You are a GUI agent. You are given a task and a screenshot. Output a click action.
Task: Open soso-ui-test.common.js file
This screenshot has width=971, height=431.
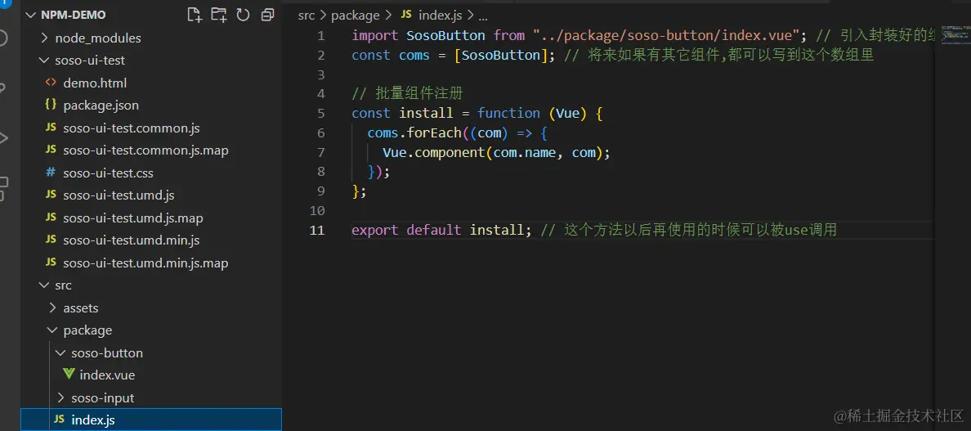[x=132, y=128]
